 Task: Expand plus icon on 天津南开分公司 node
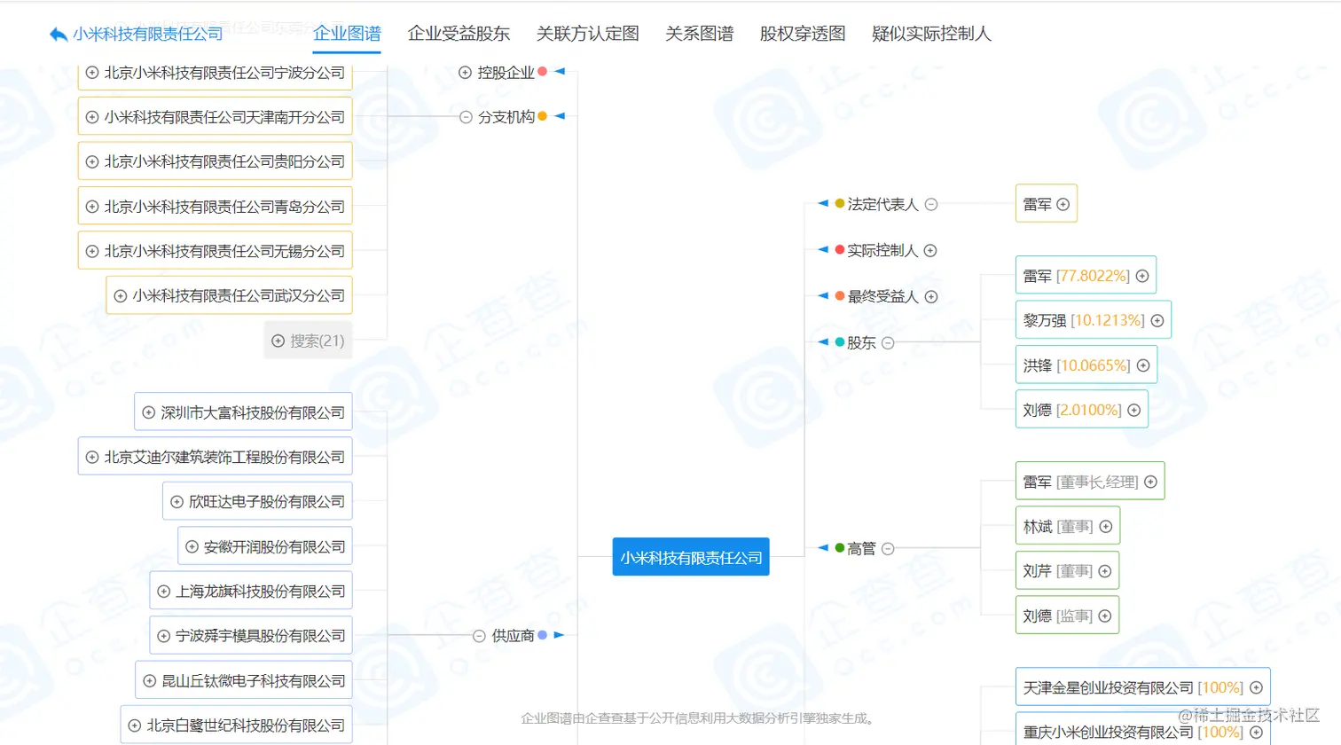click(x=92, y=117)
